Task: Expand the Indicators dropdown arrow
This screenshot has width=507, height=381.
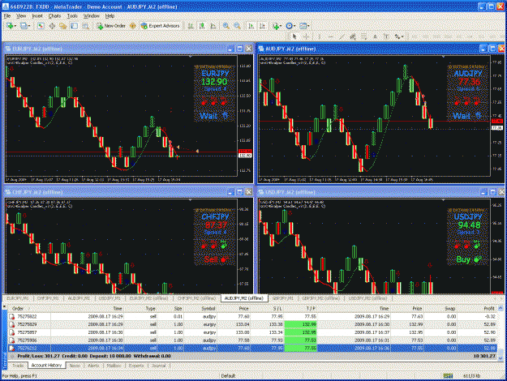Action: point(281,26)
